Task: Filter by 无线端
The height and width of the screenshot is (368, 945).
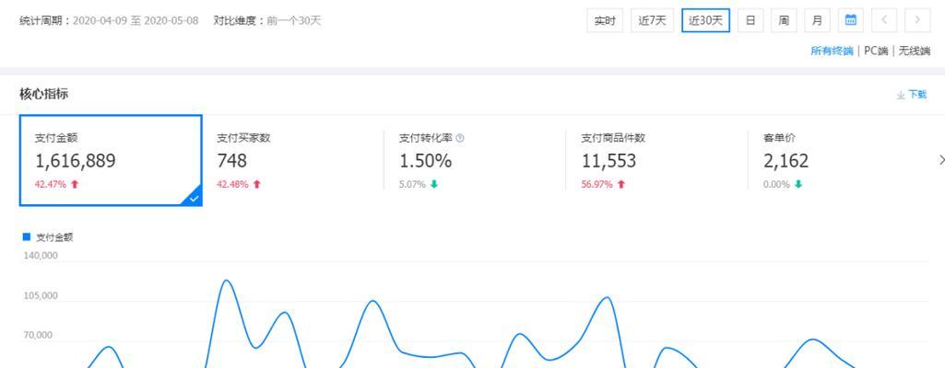Action: coord(915,52)
